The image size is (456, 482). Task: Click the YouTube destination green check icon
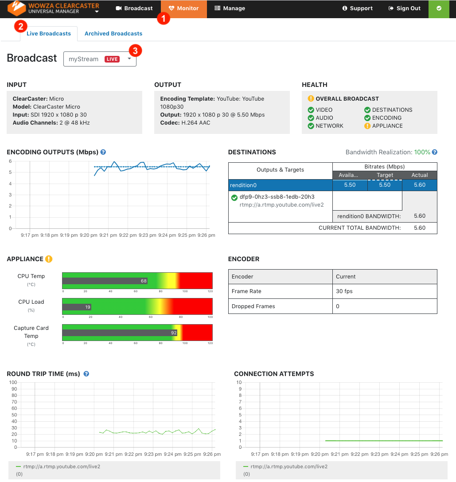(x=234, y=198)
